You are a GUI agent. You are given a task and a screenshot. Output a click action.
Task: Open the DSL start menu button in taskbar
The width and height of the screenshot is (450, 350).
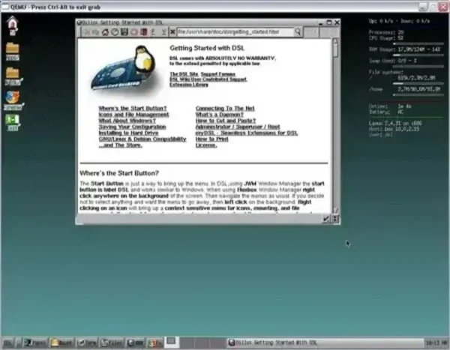click(x=7, y=343)
